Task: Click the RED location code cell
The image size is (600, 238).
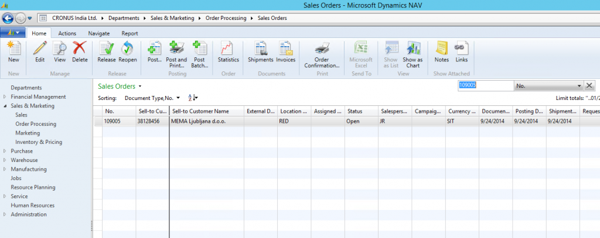Action: pyautogui.click(x=294, y=121)
